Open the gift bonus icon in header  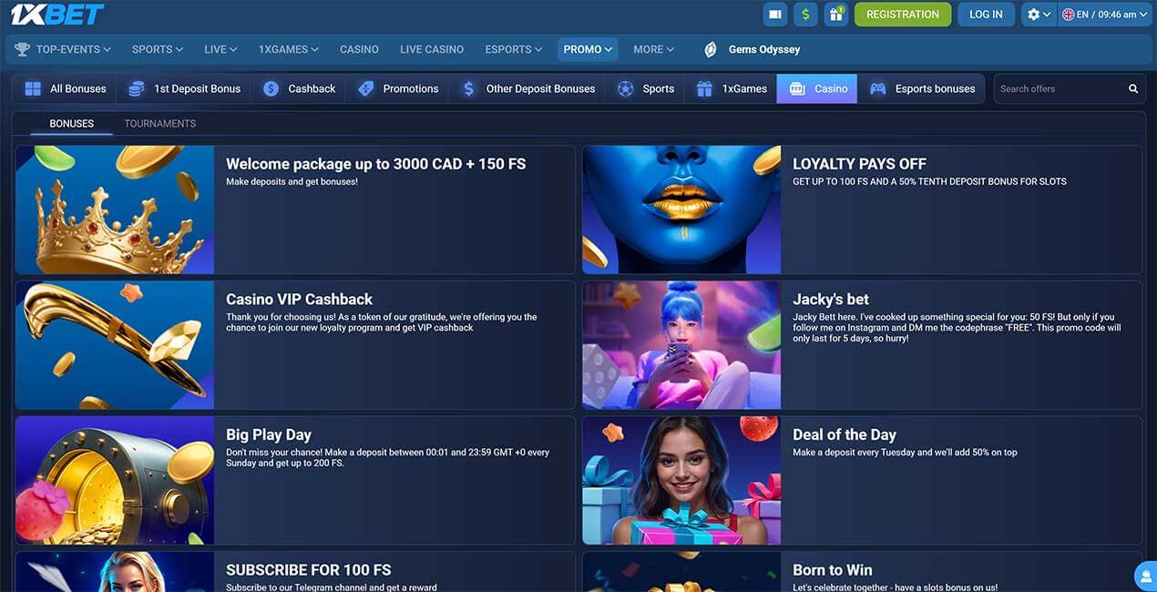click(x=836, y=15)
